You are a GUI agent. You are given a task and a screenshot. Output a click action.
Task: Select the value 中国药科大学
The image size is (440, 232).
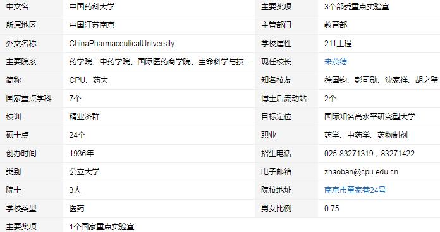pos(92,7)
